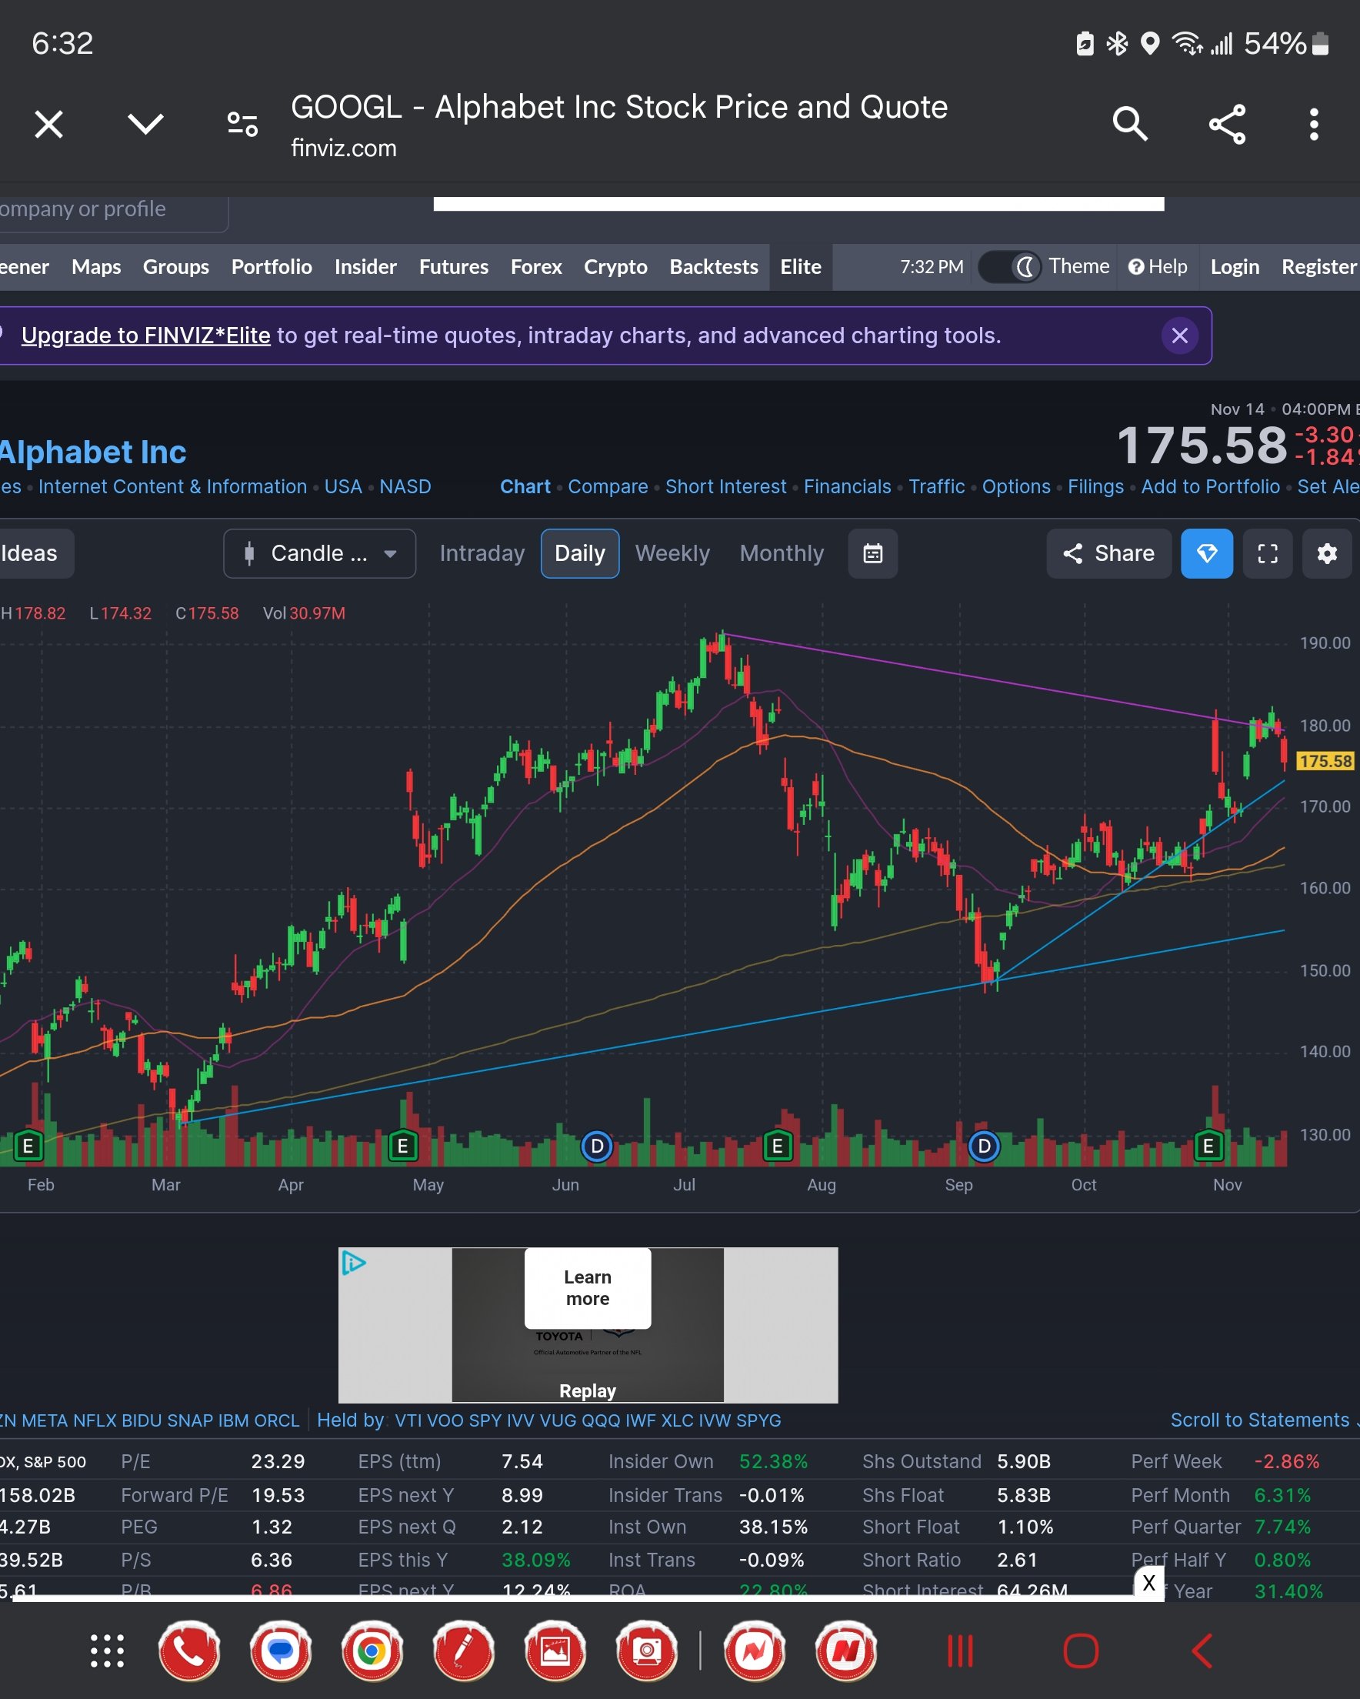The width and height of the screenshot is (1360, 1699).
Task: Click the blue Elite diamond icon
Action: pos(1206,553)
